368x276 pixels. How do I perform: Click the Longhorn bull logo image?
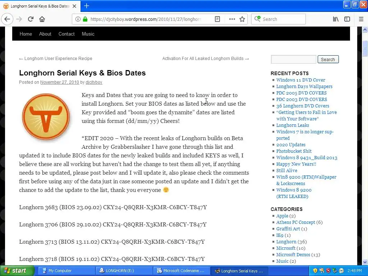tap(46, 117)
